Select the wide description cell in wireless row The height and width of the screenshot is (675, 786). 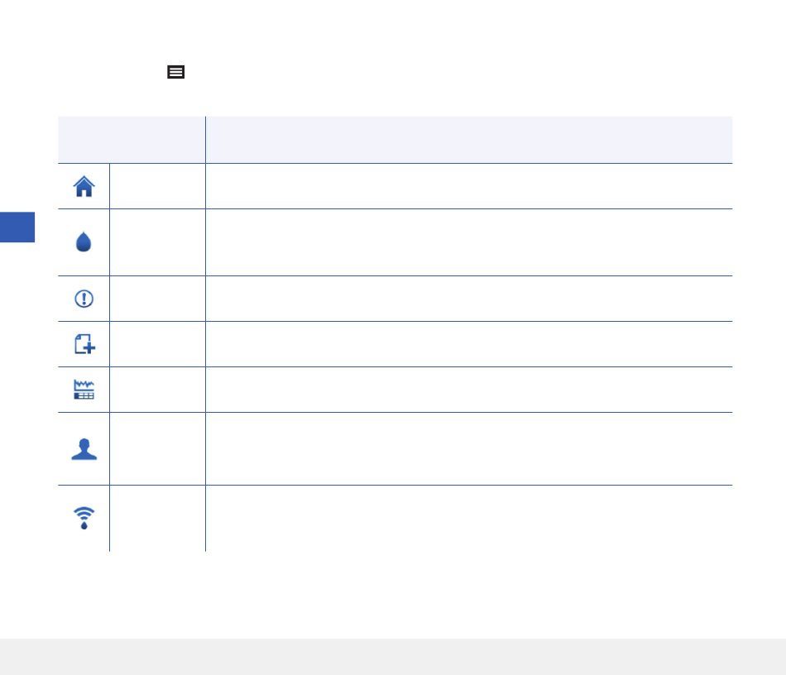click(469, 518)
